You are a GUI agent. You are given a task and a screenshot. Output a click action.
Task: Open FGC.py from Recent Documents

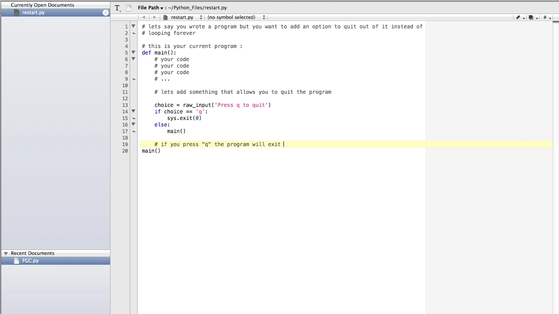pyautogui.click(x=55, y=261)
